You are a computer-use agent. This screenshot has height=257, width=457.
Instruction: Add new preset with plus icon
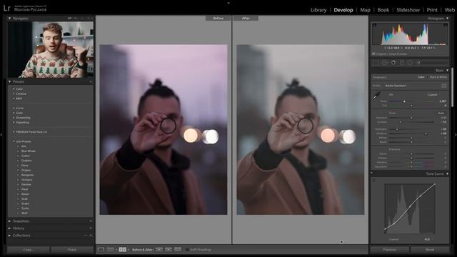tap(91, 81)
